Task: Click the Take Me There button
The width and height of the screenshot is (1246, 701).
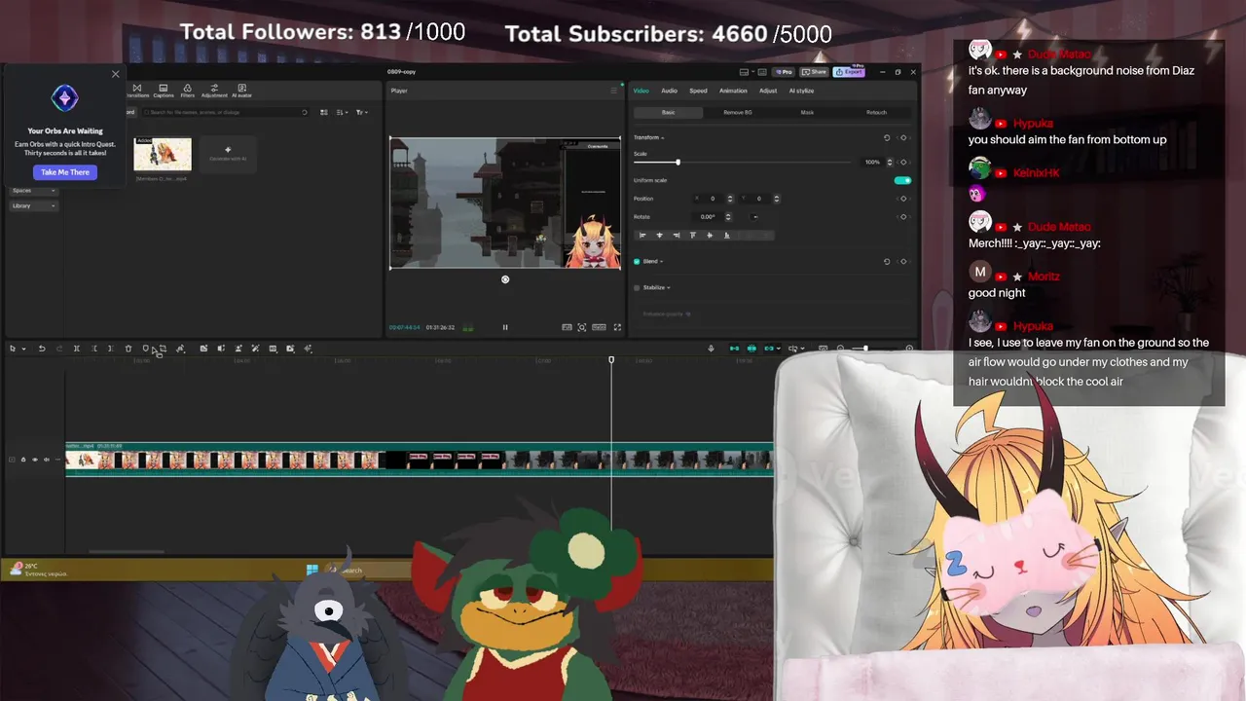Action: [x=65, y=172]
